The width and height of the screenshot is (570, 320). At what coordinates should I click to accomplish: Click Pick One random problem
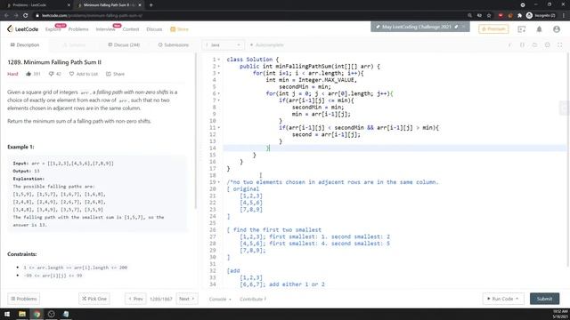point(94,299)
